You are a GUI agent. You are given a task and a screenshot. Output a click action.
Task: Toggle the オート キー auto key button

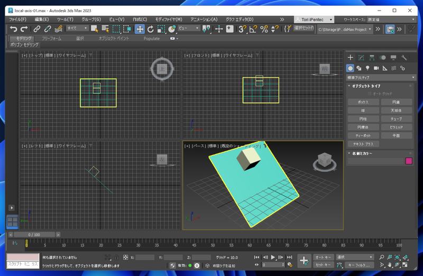point(323,257)
